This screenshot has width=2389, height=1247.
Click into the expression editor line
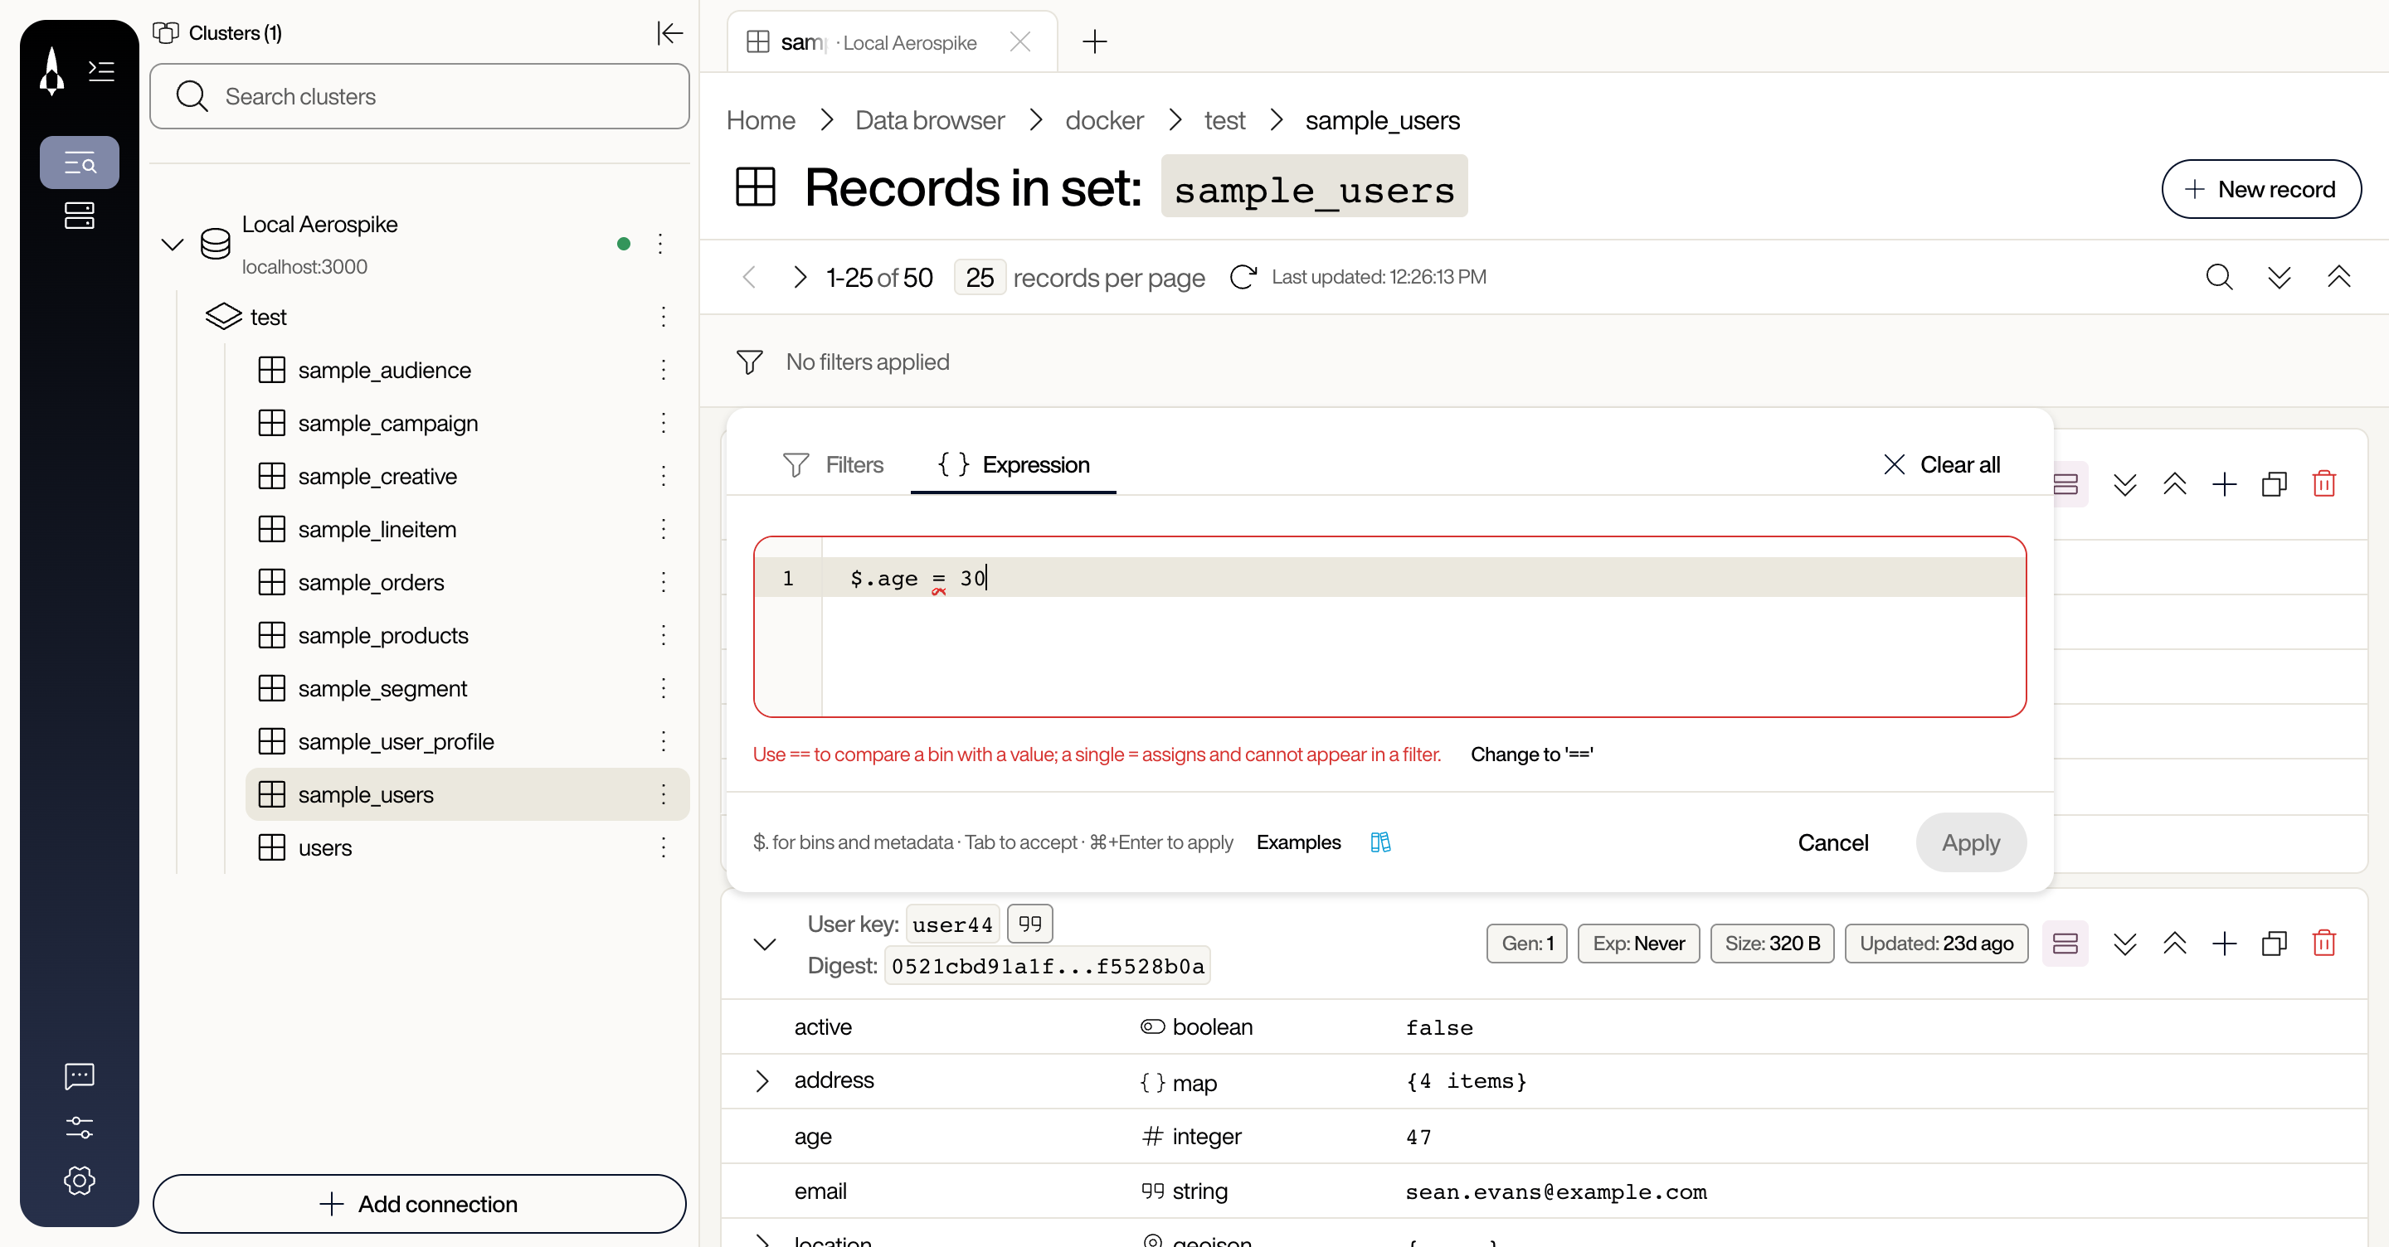tap(1422, 578)
